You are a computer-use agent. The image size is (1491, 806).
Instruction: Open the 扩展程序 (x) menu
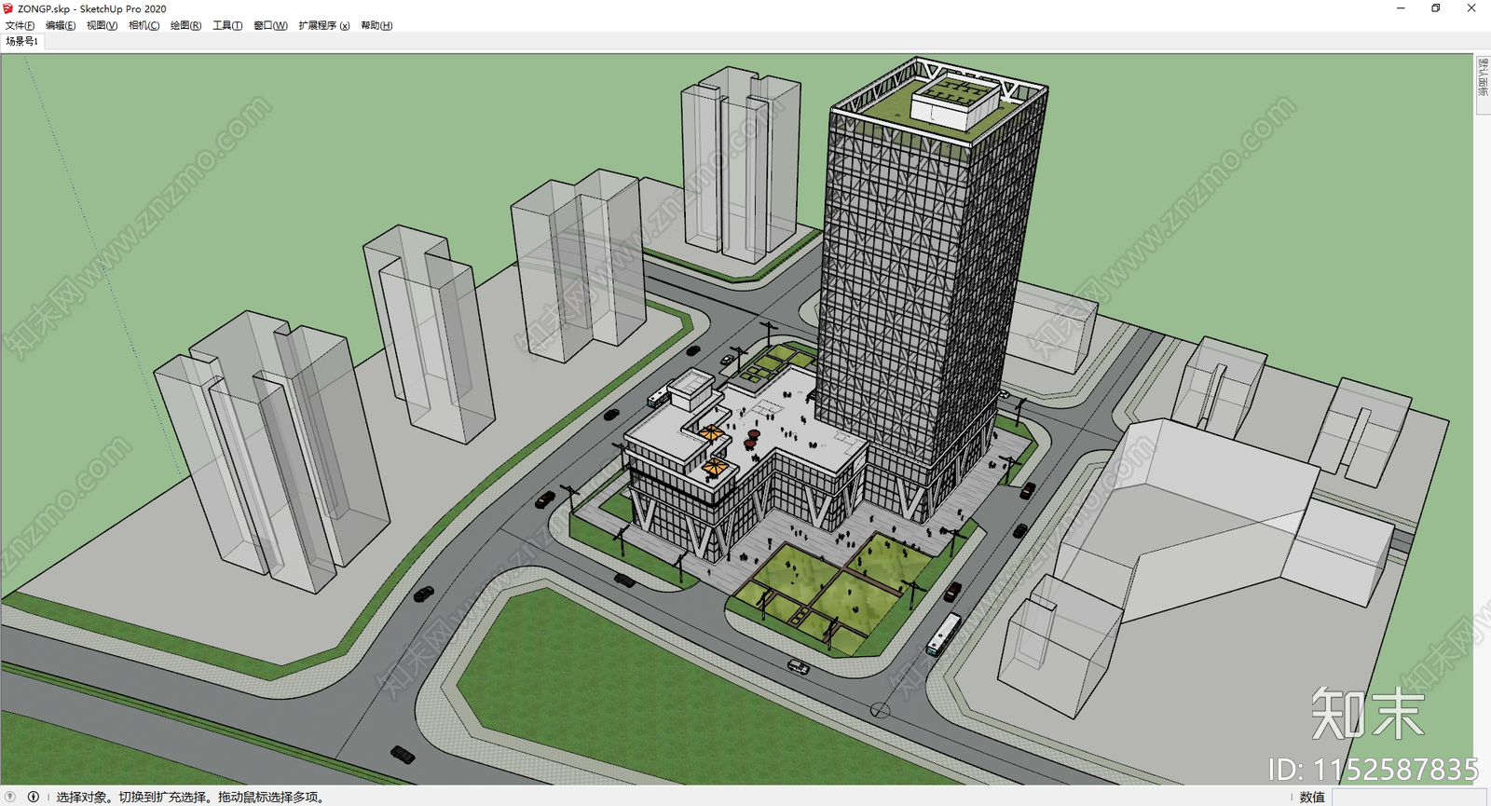[324, 25]
